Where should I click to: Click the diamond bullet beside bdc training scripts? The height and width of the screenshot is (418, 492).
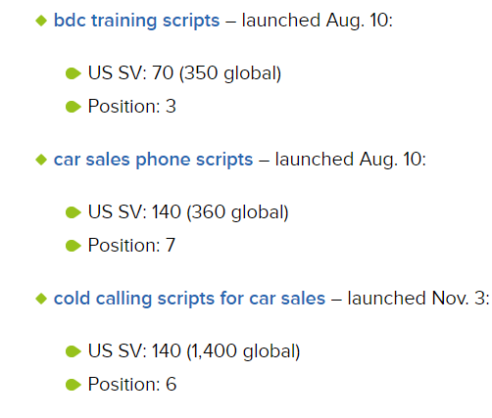click(41, 21)
